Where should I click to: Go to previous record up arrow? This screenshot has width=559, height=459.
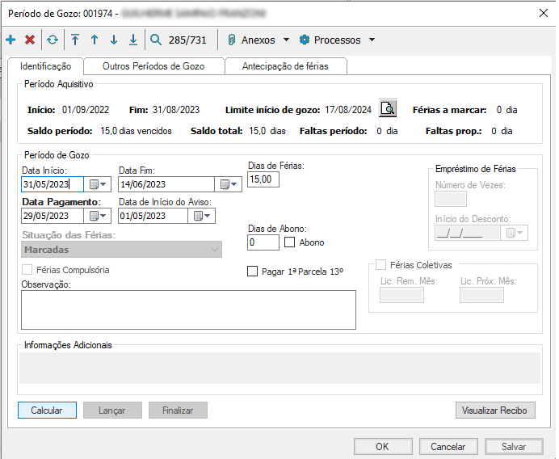(x=95, y=40)
